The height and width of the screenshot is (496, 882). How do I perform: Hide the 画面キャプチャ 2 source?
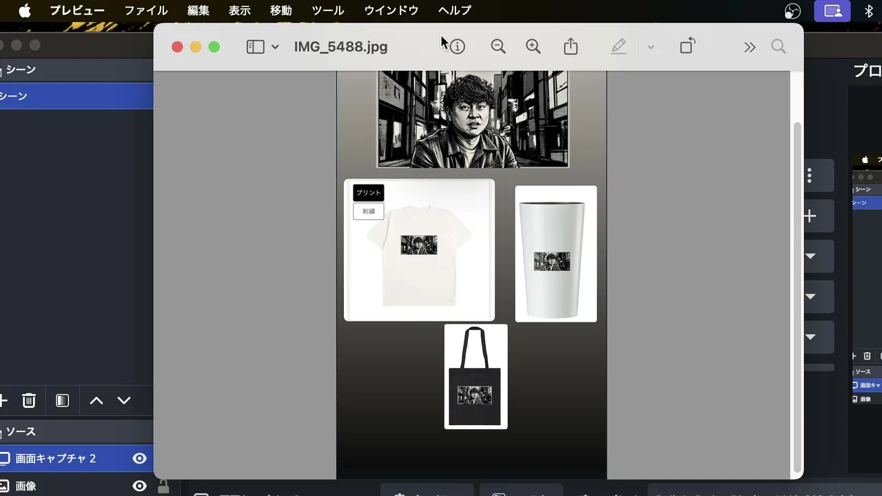140,458
